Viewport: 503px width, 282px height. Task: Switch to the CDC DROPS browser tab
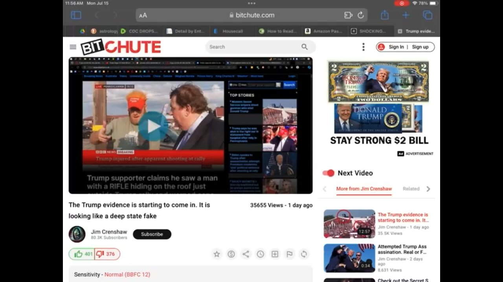(140, 31)
